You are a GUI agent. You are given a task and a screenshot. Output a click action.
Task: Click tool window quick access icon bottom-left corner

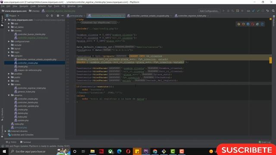pos(3,146)
